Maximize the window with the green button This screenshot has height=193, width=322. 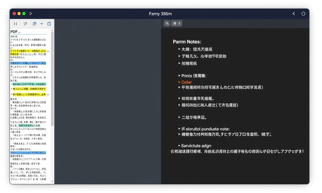(x=24, y=14)
